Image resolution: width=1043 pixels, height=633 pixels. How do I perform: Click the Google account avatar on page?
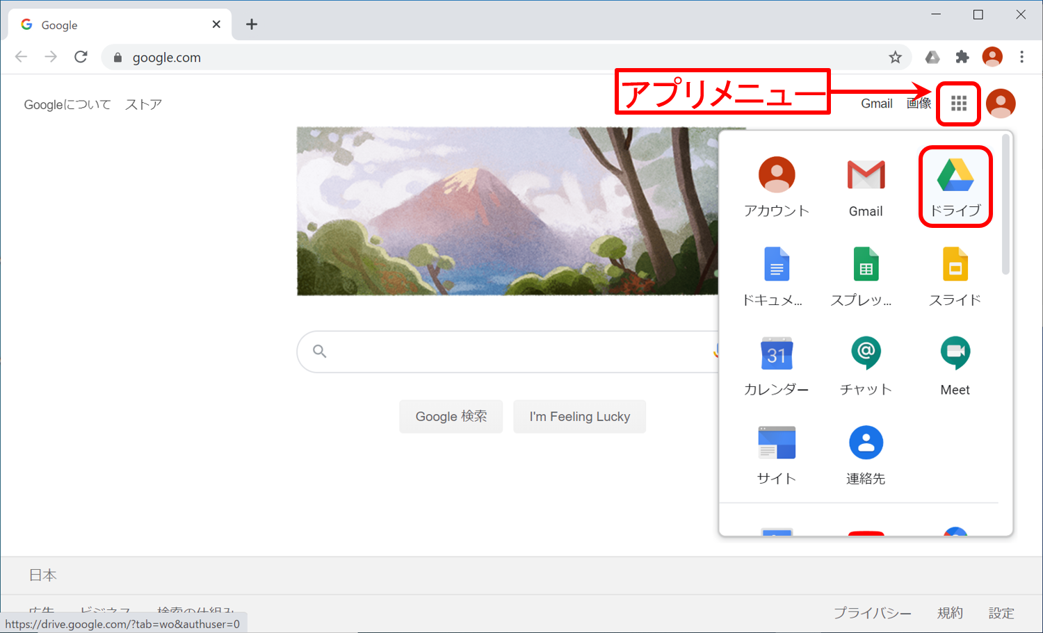(1001, 104)
